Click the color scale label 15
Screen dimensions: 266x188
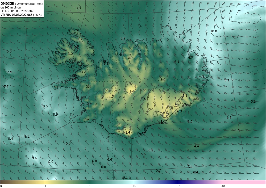[179, 186]
